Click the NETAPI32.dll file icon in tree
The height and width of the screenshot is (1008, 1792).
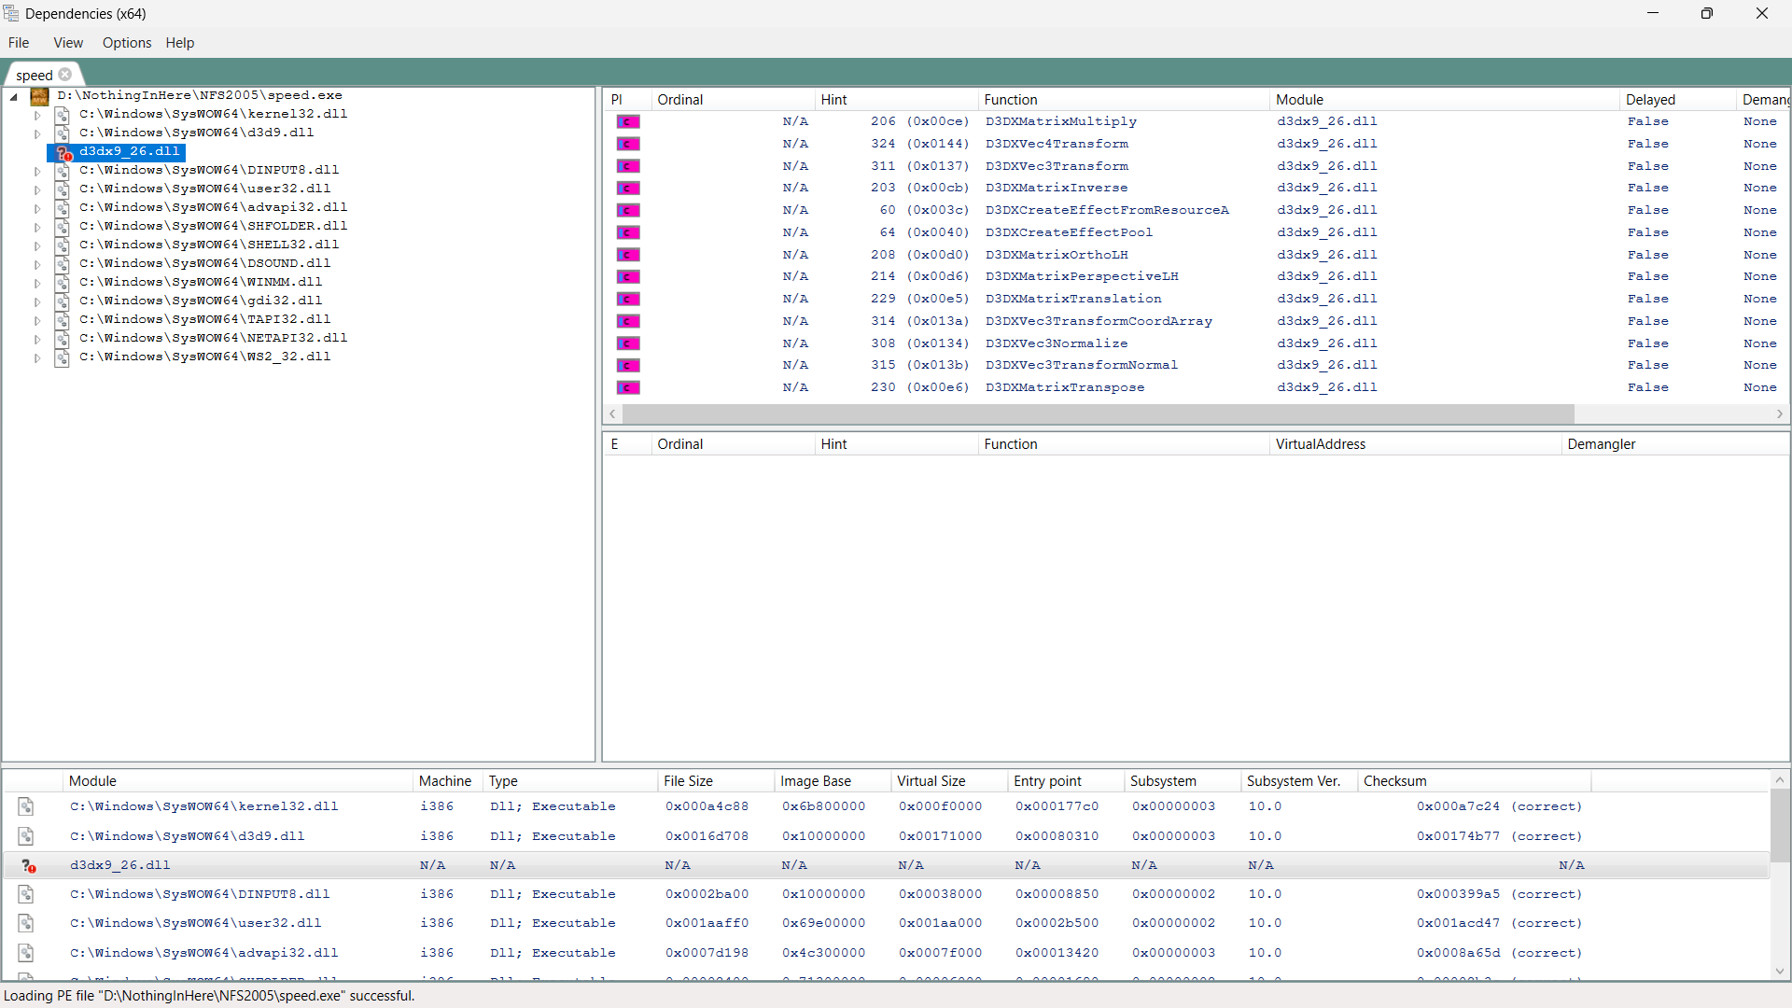(62, 339)
